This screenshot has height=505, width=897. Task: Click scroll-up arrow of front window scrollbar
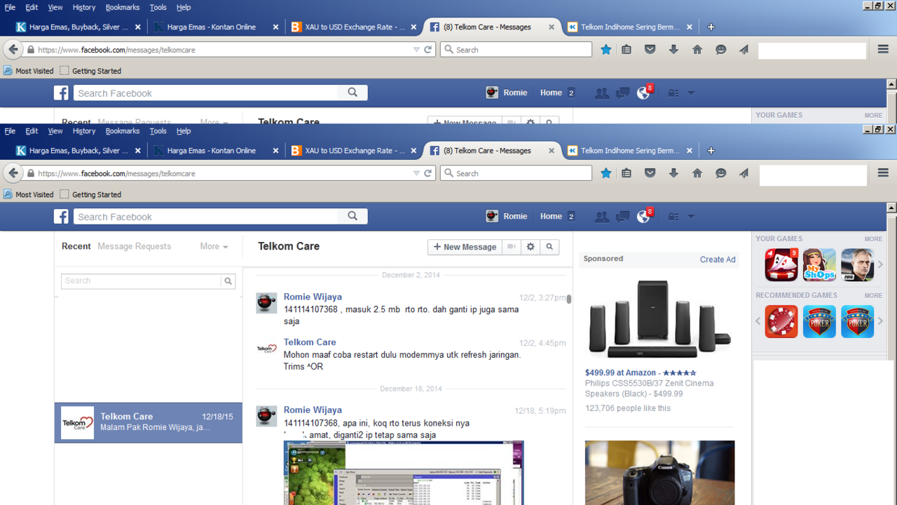[x=891, y=208]
